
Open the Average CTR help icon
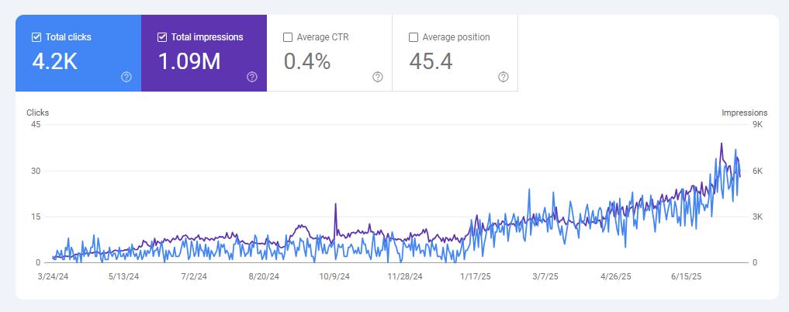(x=378, y=77)
